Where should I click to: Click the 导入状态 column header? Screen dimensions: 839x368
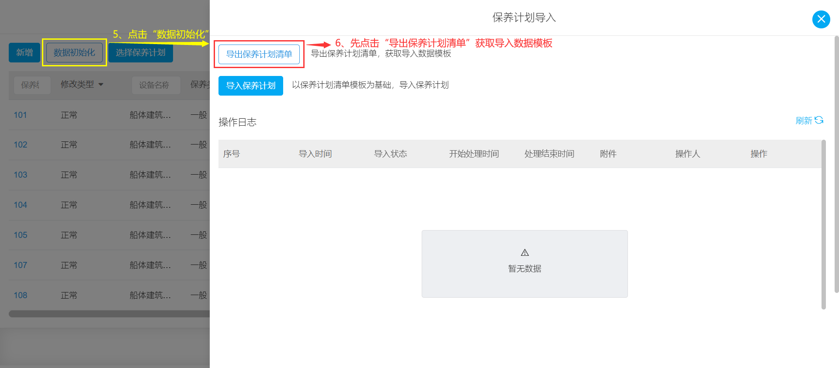pos(391,154)
